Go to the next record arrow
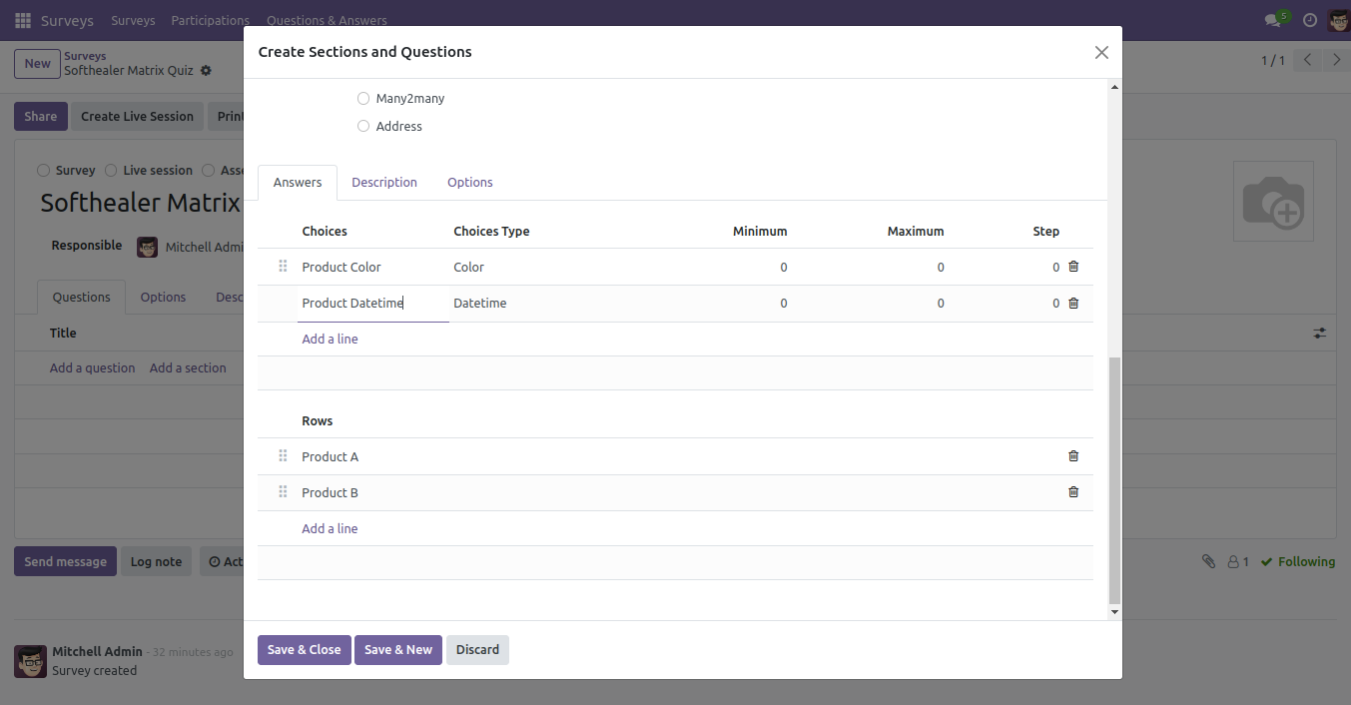Screen dimensions: 1351x705 pos(1337,60)
